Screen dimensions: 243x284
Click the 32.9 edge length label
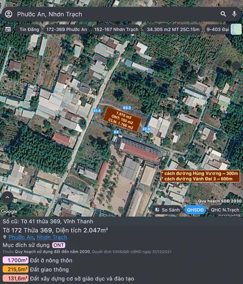coord(146,129)
